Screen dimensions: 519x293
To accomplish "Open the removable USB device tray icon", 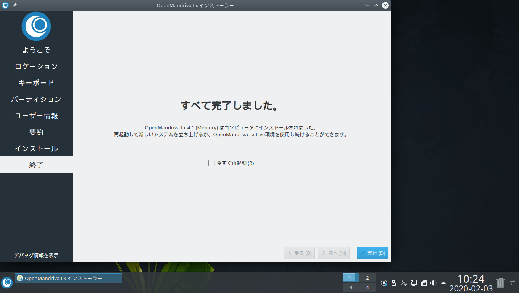I will (394, 283).
